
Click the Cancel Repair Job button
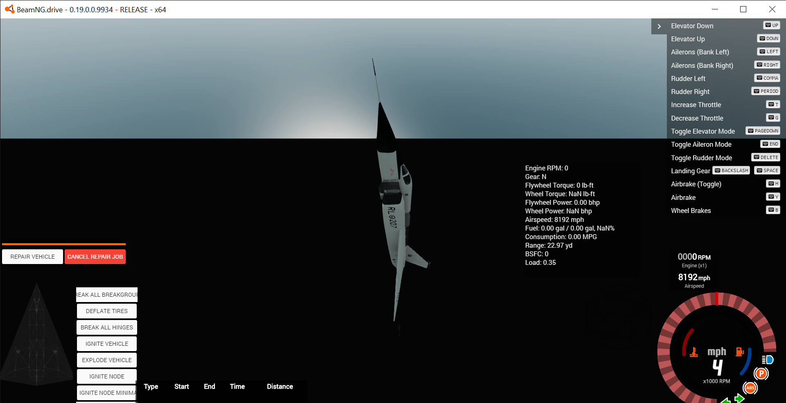tap(95, 257)
